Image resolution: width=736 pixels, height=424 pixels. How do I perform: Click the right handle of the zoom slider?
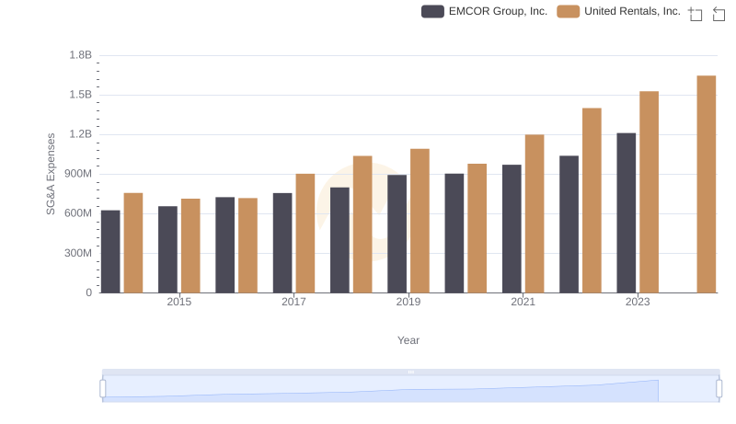click(x=719, y=389)
